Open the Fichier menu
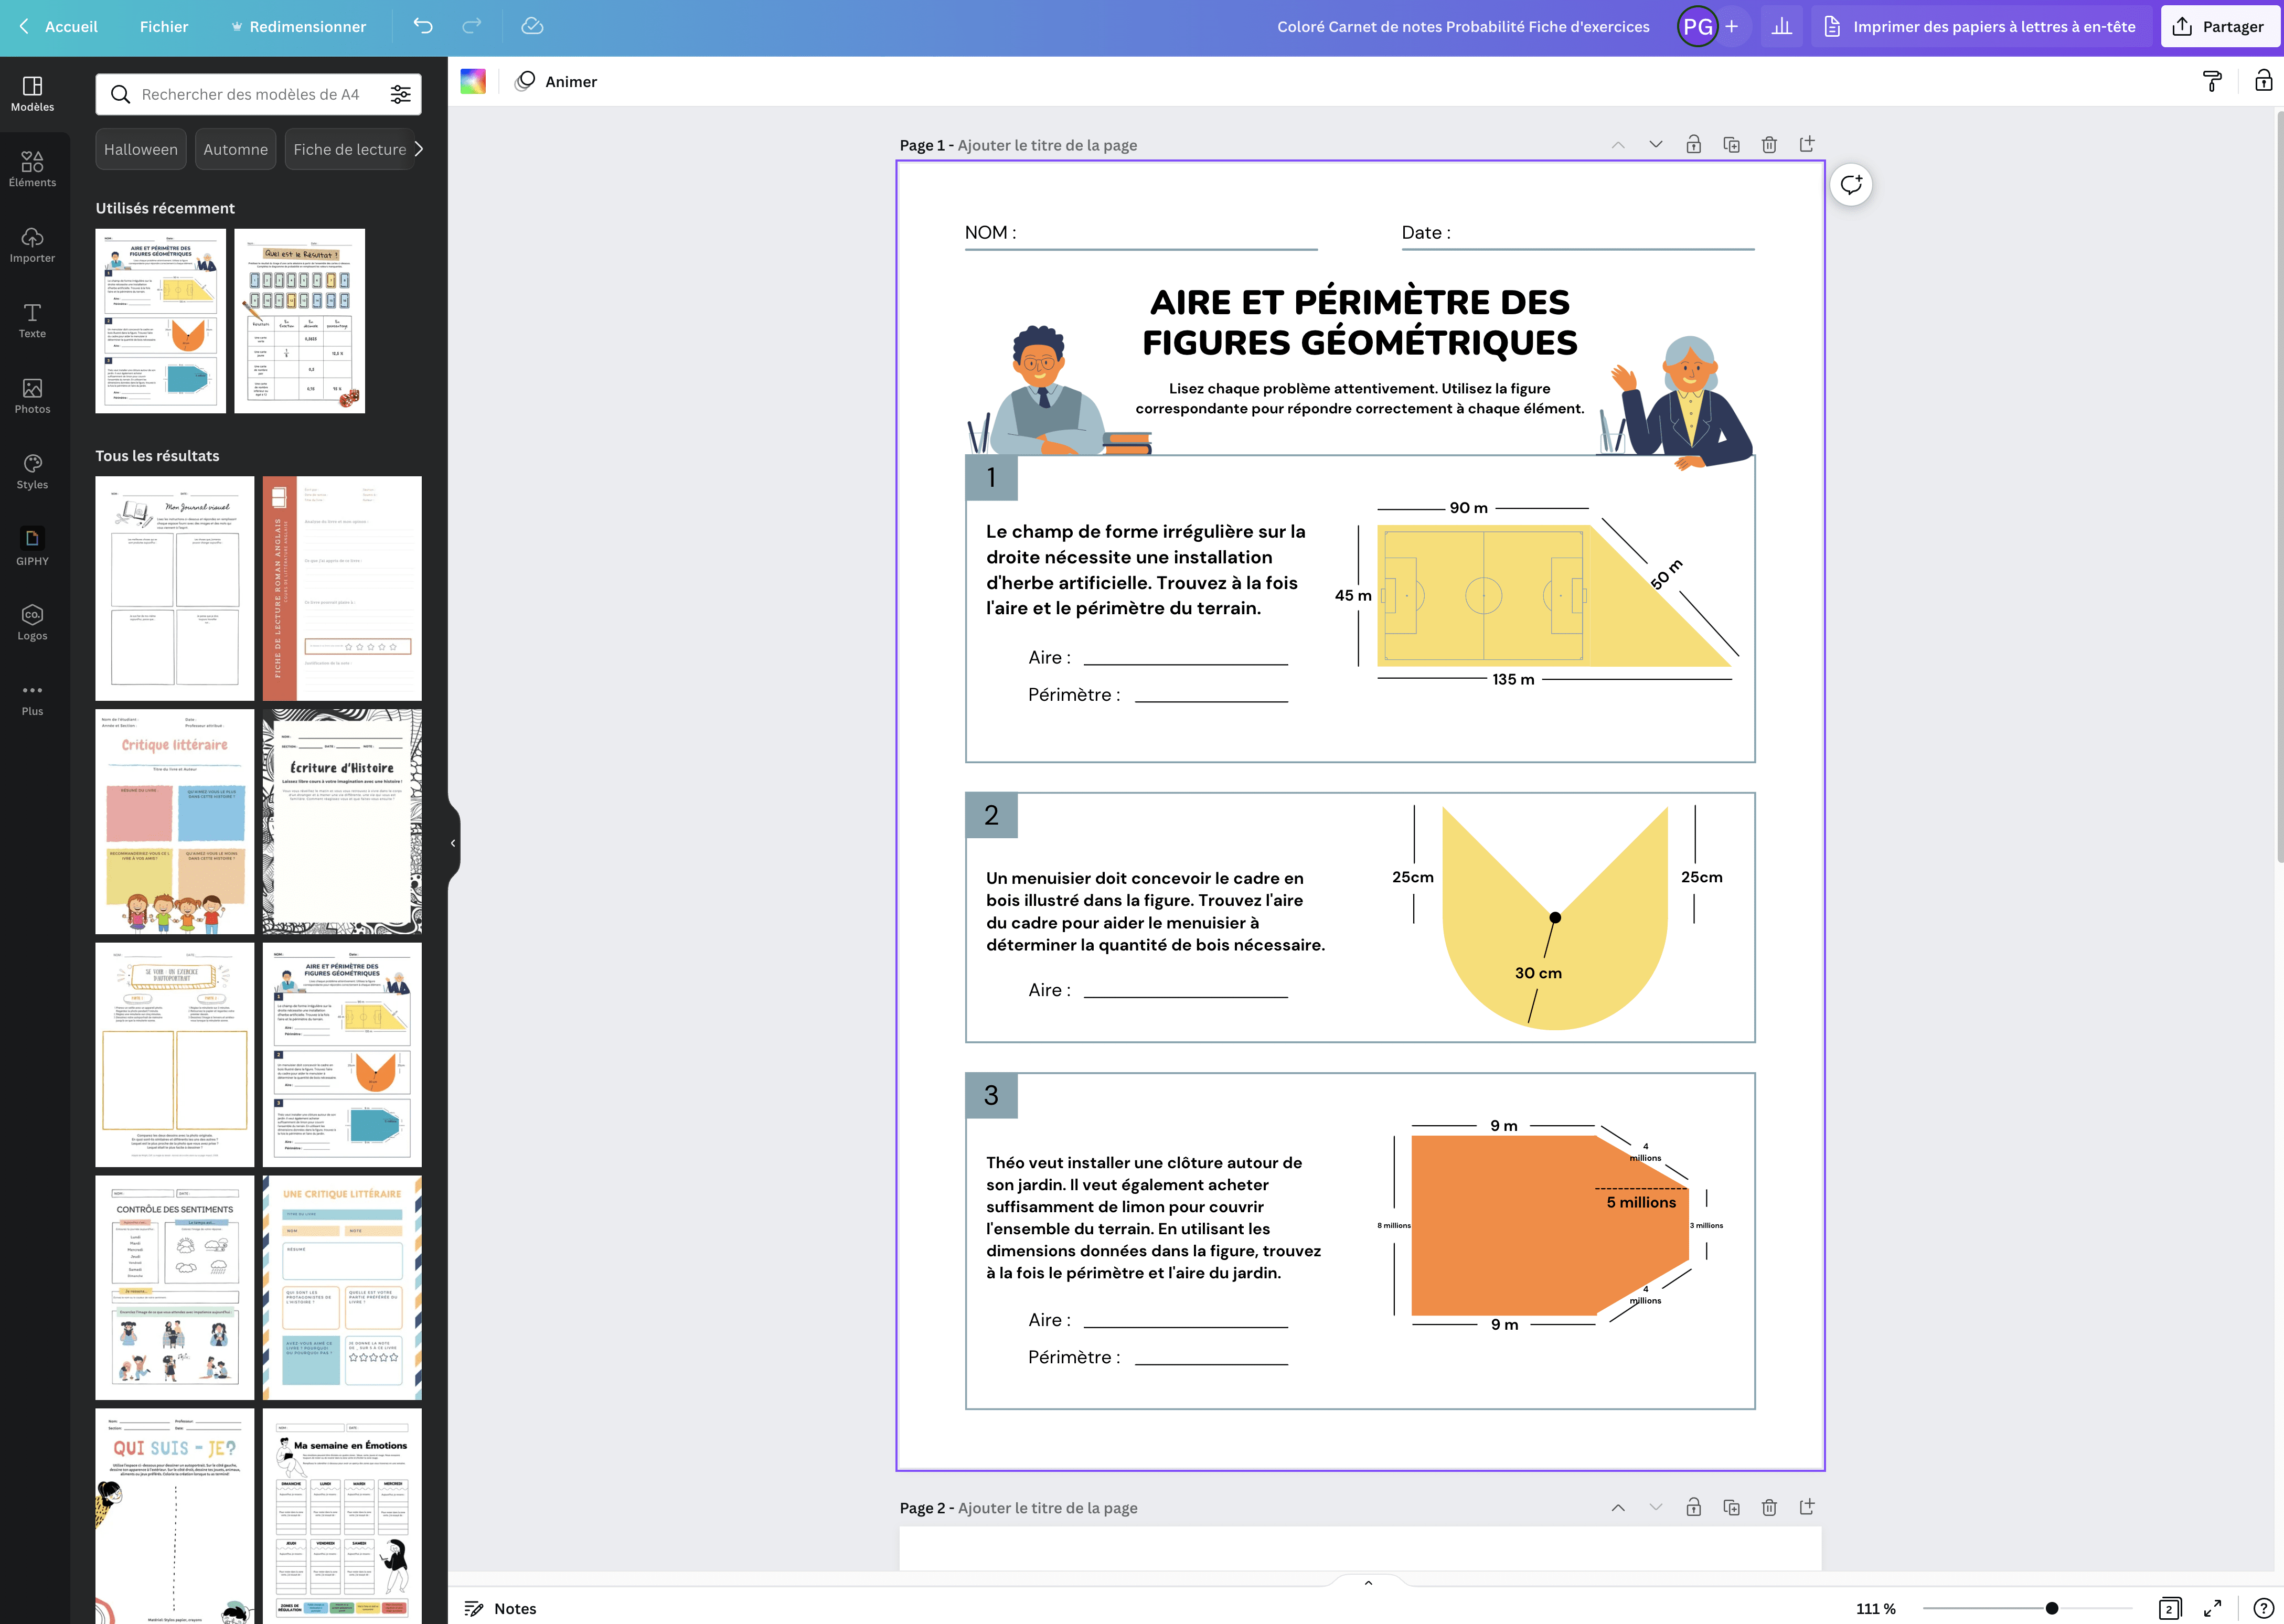This screenshot has height=1624, width=2284. coord(164,27)
